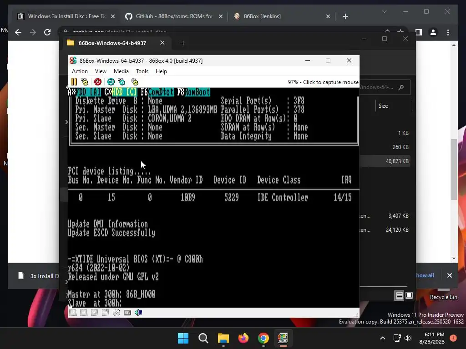The height and width of the screenshot is (349, 466).
Task: Click the File Explorer search magnifier
Action: (x=401, y=87)
